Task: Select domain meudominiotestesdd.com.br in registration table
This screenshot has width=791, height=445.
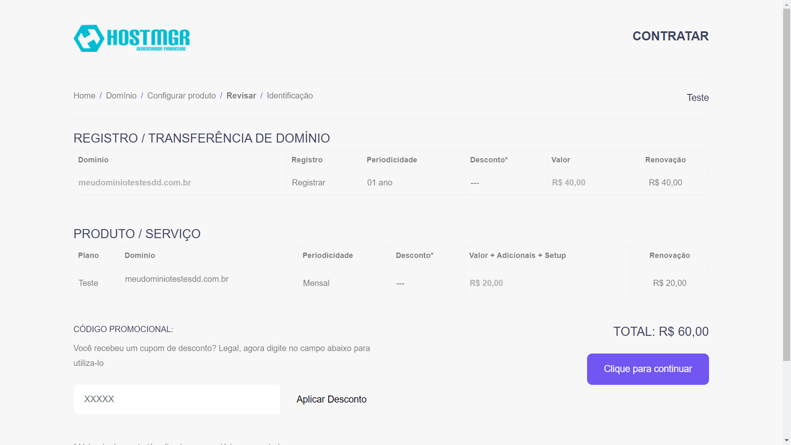Action: (x=135, y=183)
